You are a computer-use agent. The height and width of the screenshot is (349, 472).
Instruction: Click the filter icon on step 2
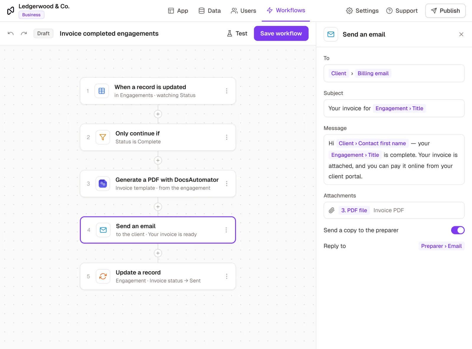(x=103, y=137)
